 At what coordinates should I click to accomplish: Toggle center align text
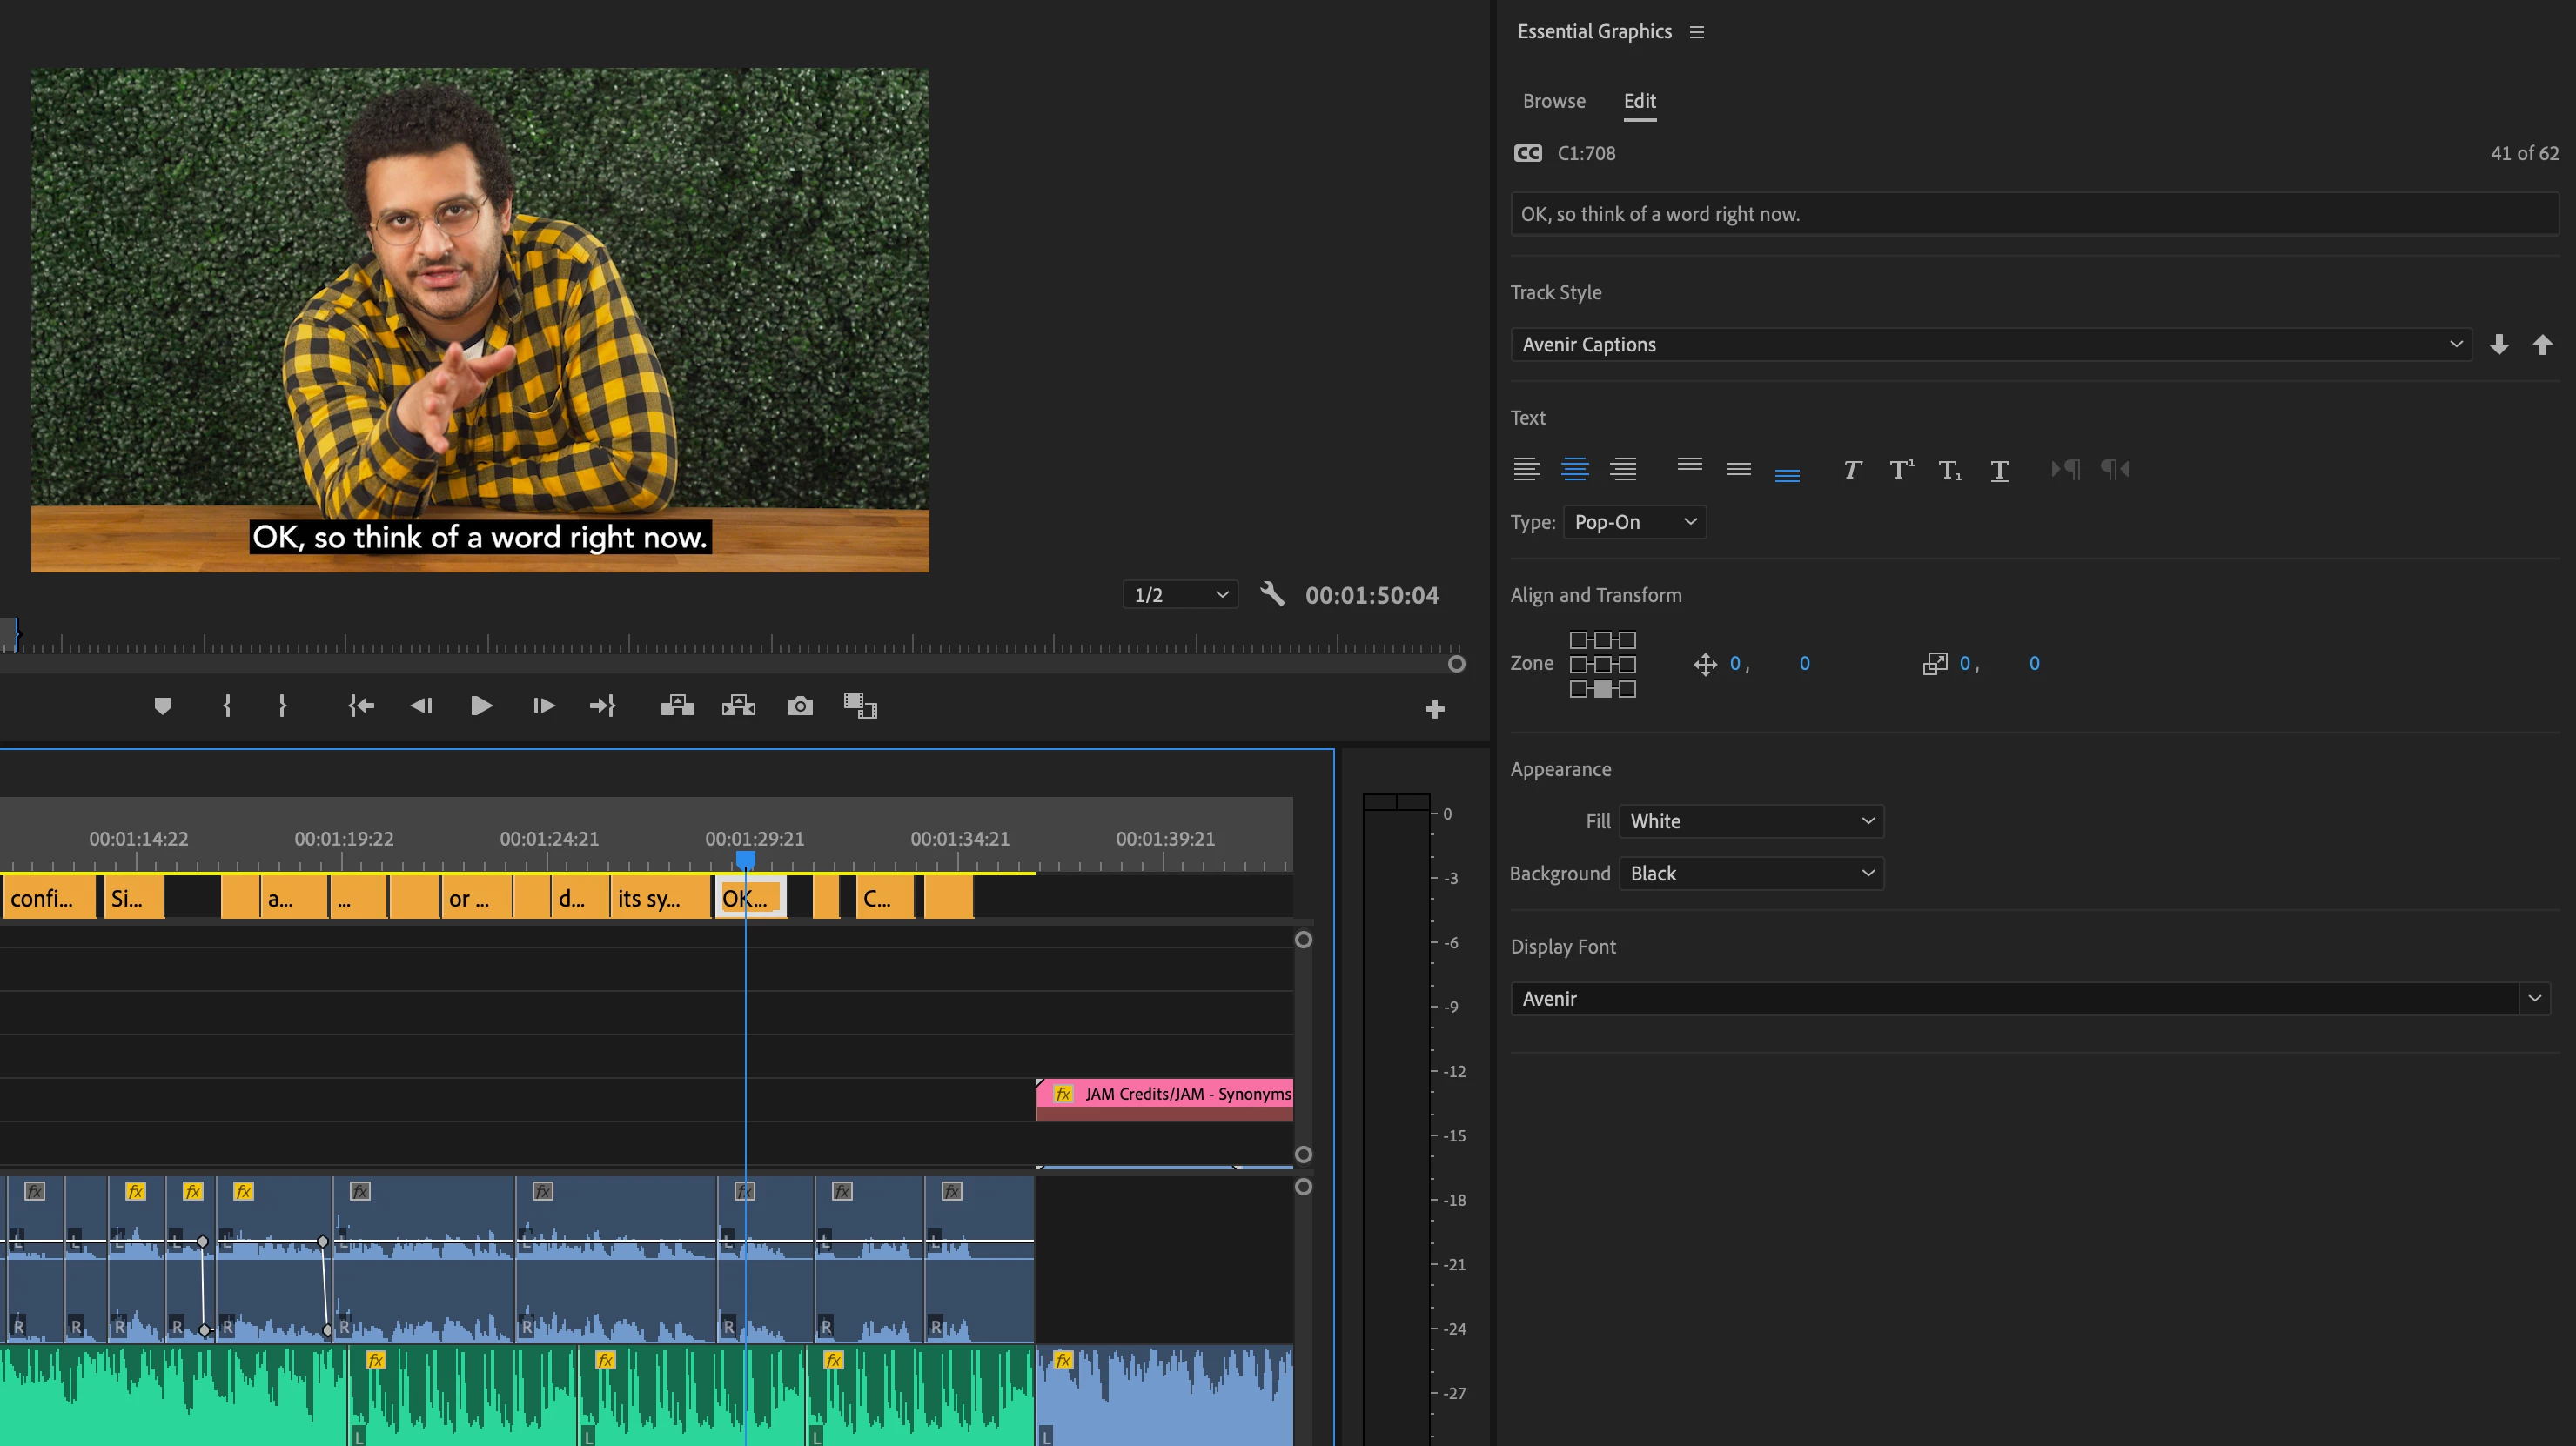pyautogui.click(x=1574, y=469)
